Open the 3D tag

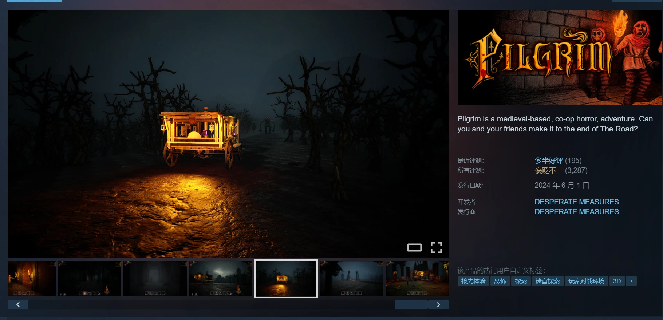click(x=617, y=281)
